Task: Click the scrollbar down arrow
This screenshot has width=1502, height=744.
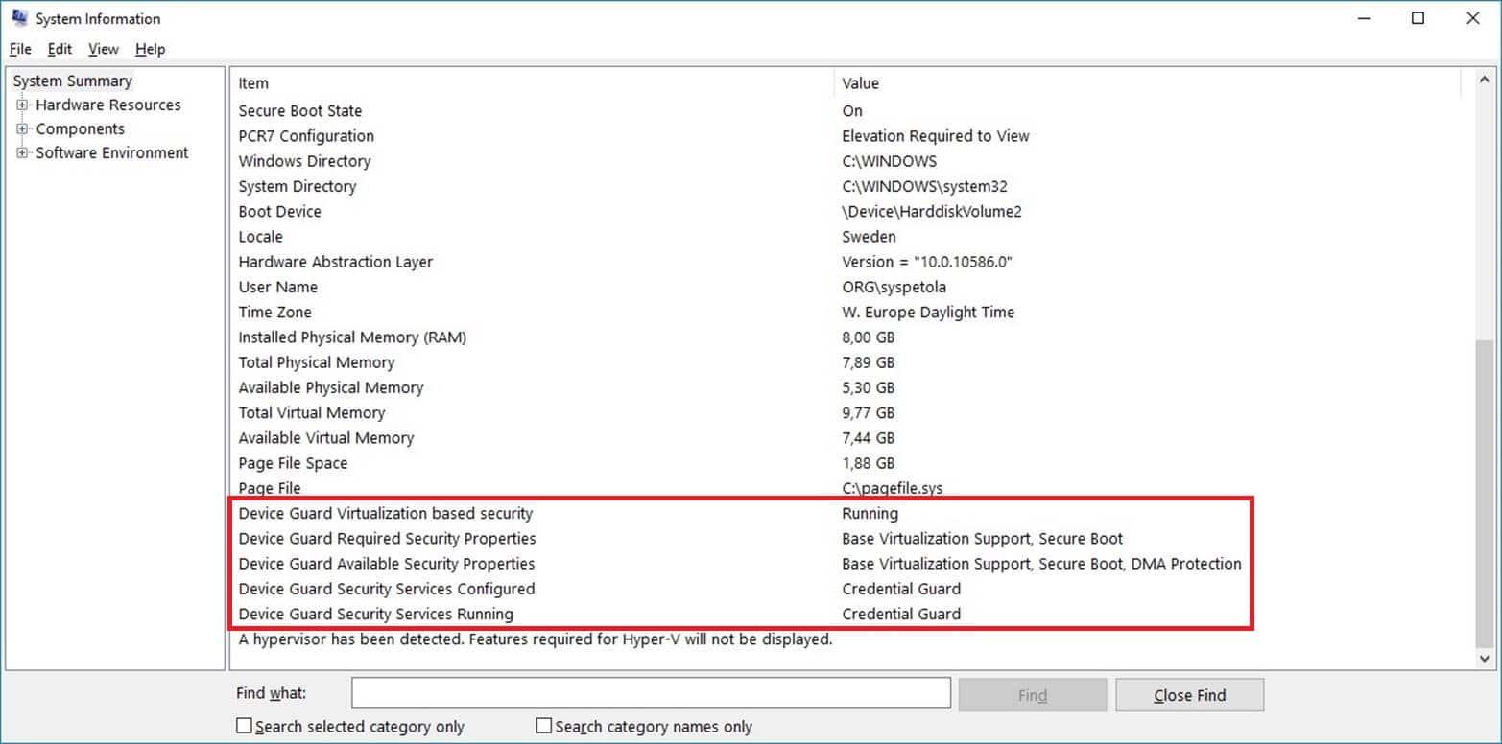Action: (x=1486, y=659)
